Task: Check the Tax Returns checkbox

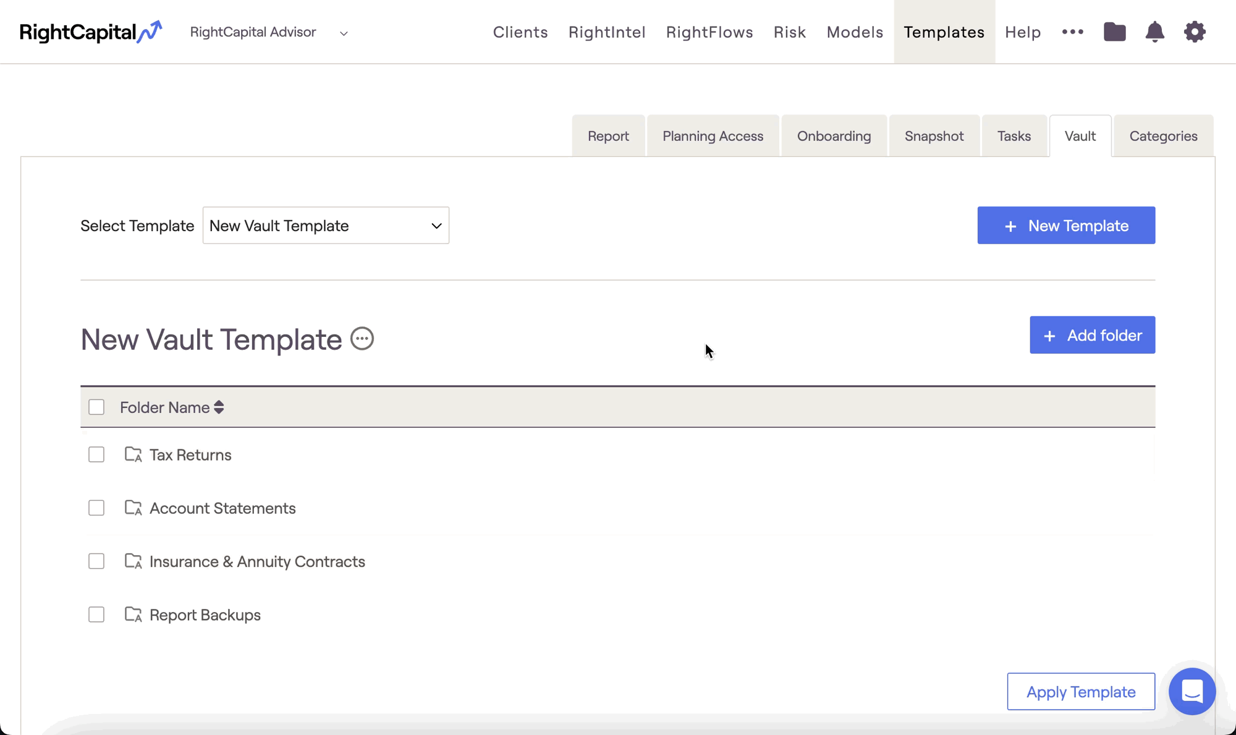Action: click(96, 454)
